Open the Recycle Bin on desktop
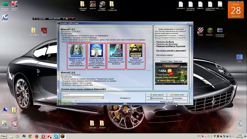The height and width of the screenshot is (139, 247). coord(239,124)
